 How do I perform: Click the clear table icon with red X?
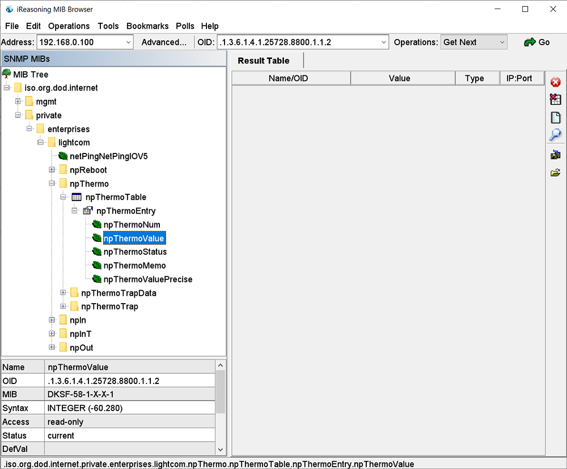[x=556, y=99]
